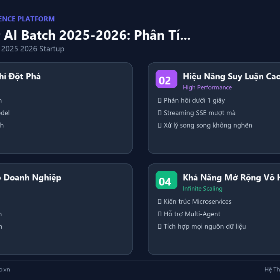Click bullet icon before Streaming SSE mượt mà
280x280 pixels.
coord(159,113)
